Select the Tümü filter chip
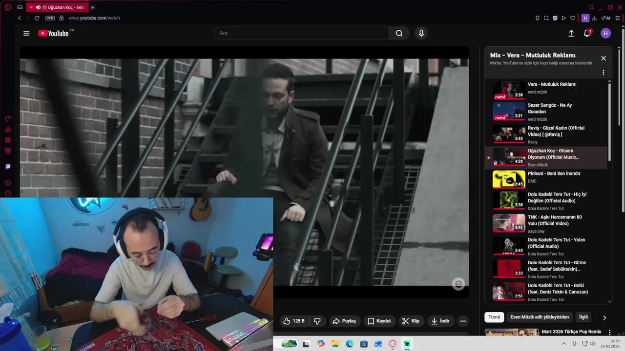 point(494,317)
